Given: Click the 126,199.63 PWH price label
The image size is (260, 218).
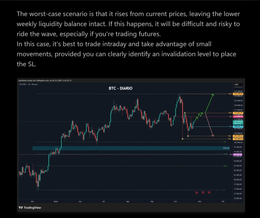Looking at the screenshot, I should pos(238,94).
